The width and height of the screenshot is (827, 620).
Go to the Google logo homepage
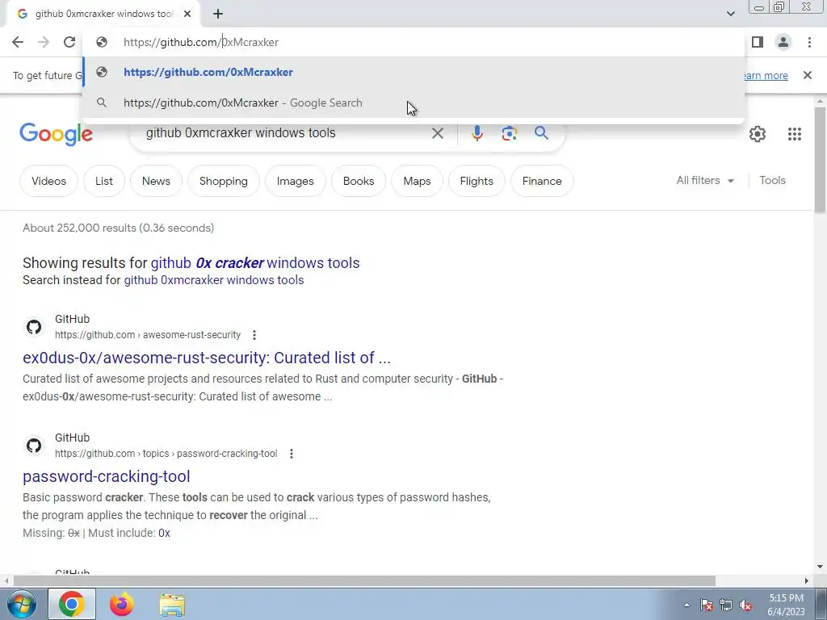pos(56,135)
